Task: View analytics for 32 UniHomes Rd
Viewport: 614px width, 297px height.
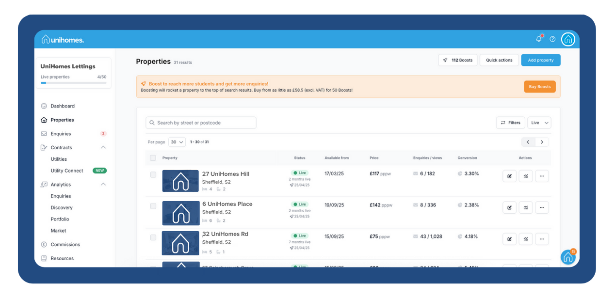Action: [x=526, y=239]
